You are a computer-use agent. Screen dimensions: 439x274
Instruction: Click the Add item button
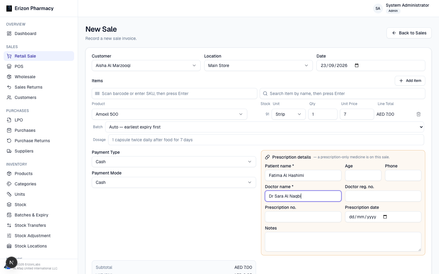(410, 81)
